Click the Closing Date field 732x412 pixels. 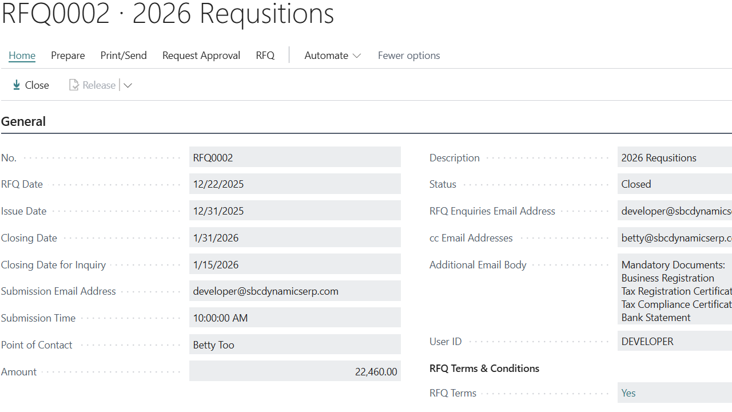[x=295, y=237]
